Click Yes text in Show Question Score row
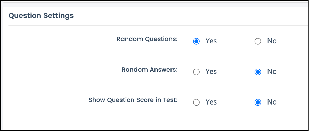This screenshot has width=309, height=131. pos(211,102)
